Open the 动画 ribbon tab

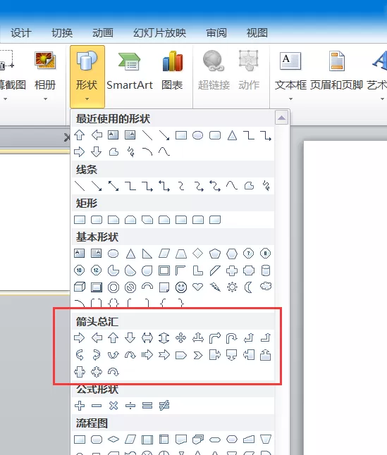[103, 33]
